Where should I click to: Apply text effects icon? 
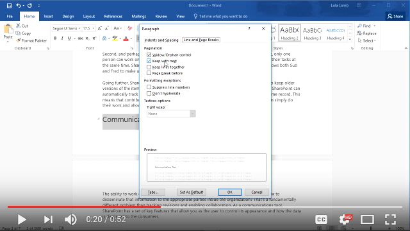(x=104, y=38)
